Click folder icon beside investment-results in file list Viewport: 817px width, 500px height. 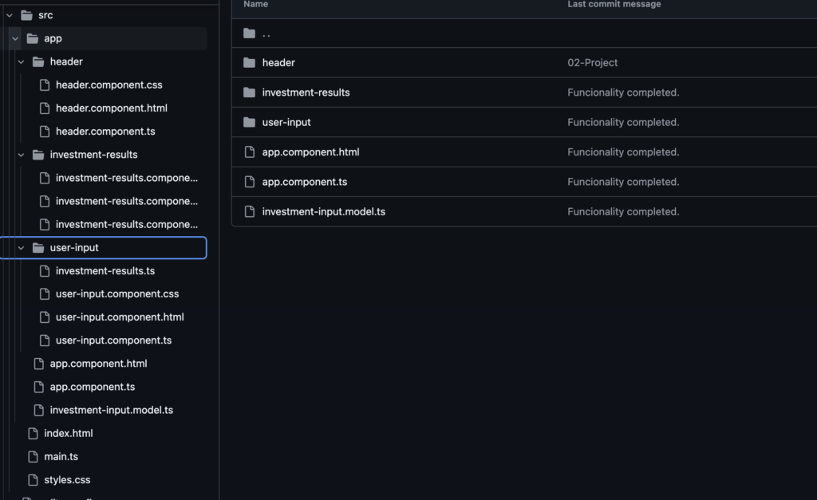click(x=249, y=93)
